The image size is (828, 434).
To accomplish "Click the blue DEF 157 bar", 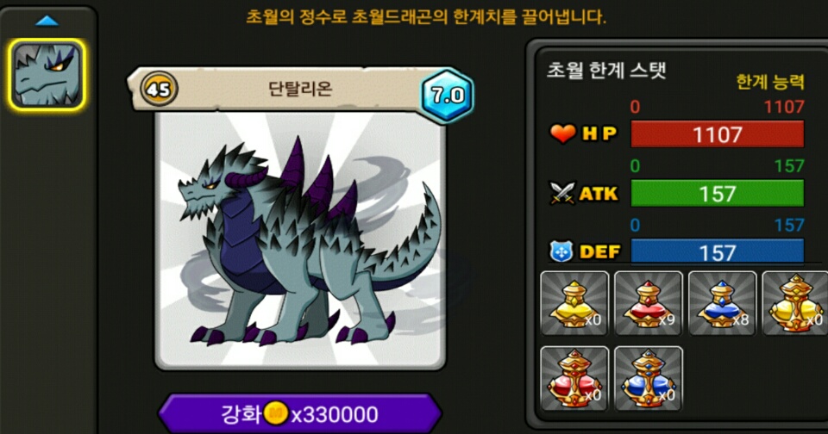I will tap(717, 251).
